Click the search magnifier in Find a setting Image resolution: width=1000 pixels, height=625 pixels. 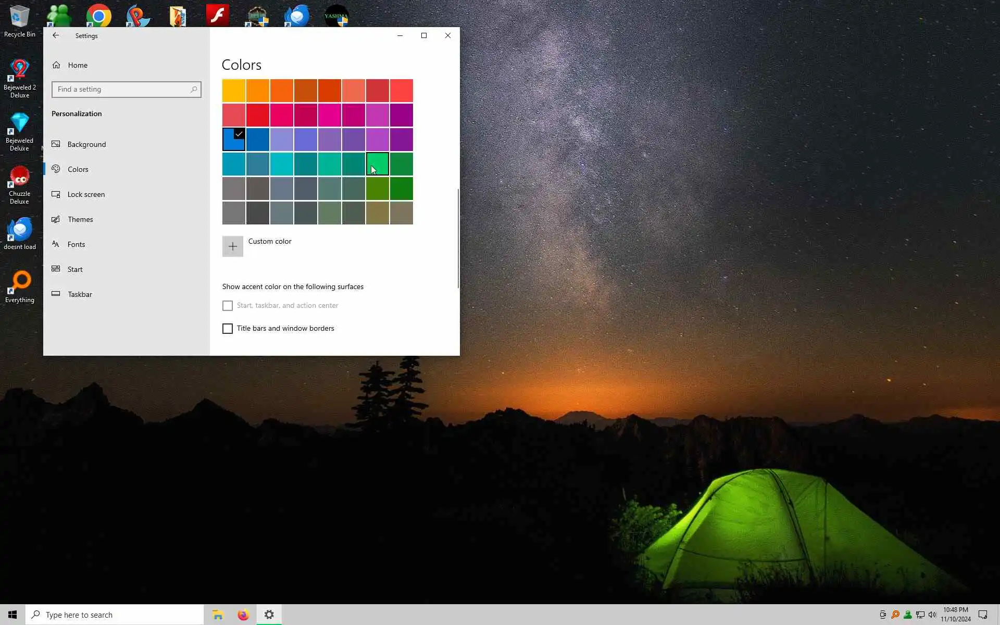click(194, 90)
